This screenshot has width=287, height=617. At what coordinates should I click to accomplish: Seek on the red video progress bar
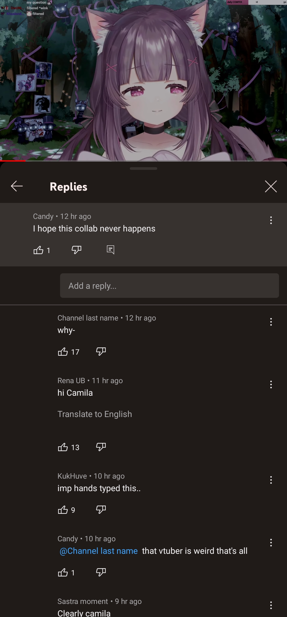[x=144, y=161]
